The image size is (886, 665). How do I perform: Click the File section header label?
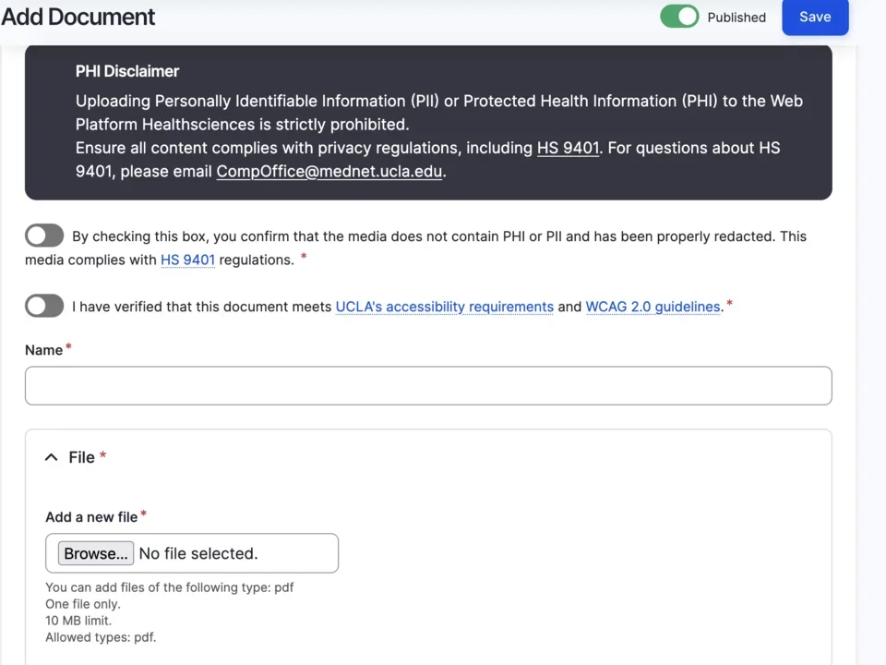tap(82, 456)
